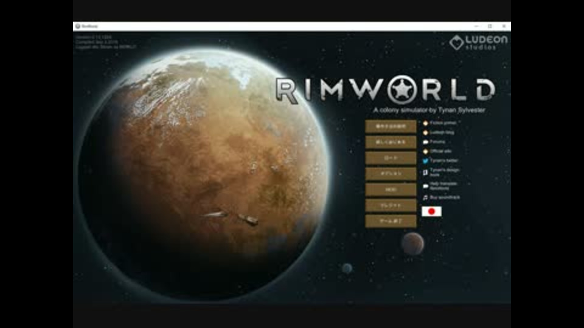Open the Forums speech bubble icon
The width and height of the screenshot is (584, 328).
[x=425, y=142]
